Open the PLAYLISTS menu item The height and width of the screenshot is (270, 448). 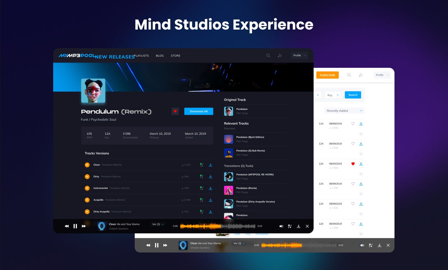[x=141, y=56]
